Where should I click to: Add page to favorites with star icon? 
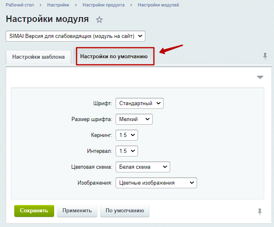(x=99, y=20)
